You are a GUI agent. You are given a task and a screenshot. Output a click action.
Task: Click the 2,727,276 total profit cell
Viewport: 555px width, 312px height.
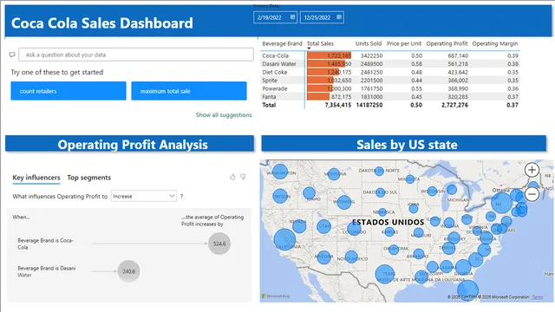(454, 105)
